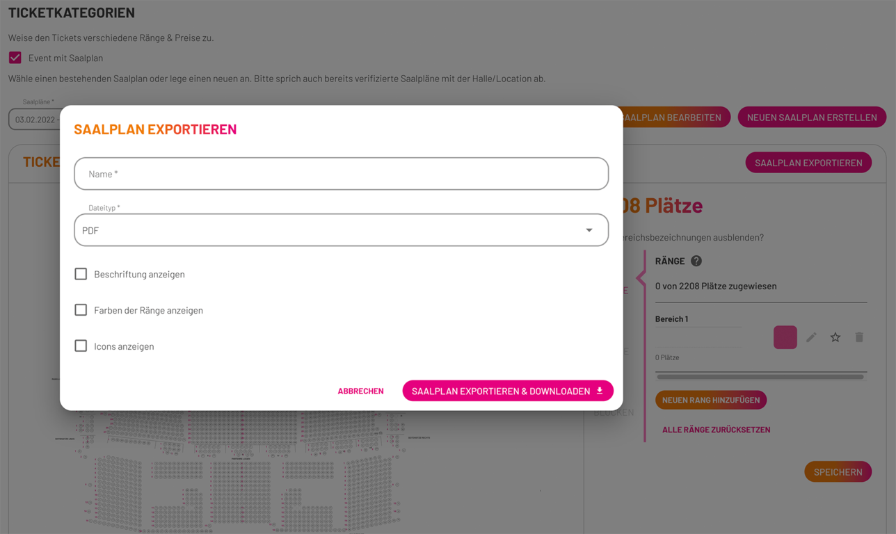Click the Speichern button
The width and height of the screenshot is (896, 534).
coord(838,471)
